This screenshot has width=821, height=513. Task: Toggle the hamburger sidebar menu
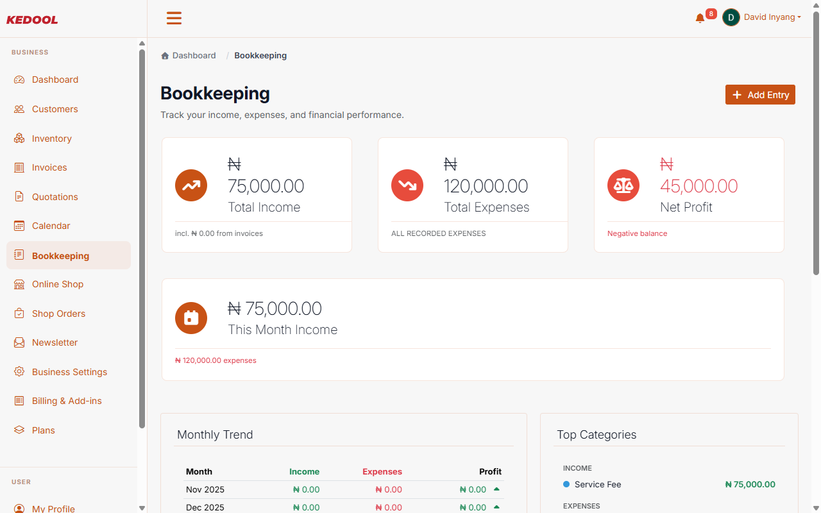(174, 18)
